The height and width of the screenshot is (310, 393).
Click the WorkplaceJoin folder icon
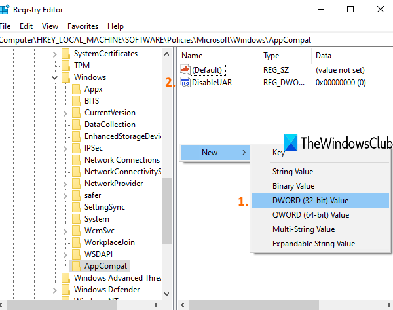[x=77, y=242]
